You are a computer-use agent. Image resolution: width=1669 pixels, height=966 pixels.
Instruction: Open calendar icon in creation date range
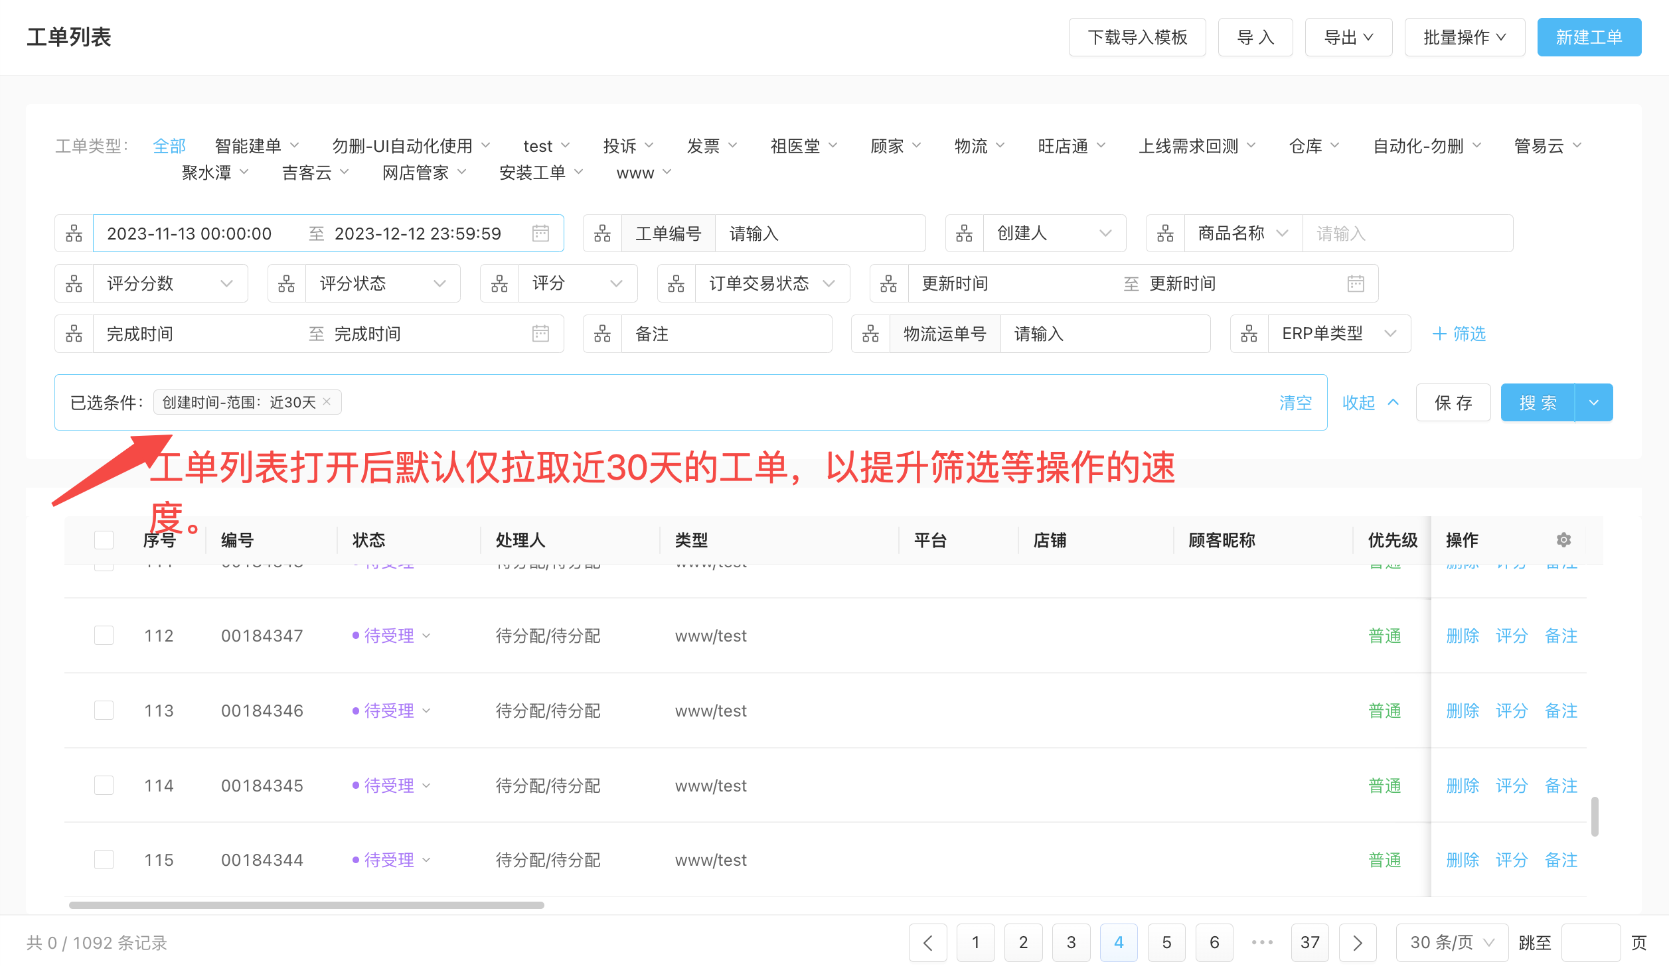[x=541, y=234]
